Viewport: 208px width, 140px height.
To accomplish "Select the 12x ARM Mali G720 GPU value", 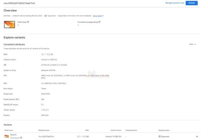I will pyautogui.click(x=54, y=83).
